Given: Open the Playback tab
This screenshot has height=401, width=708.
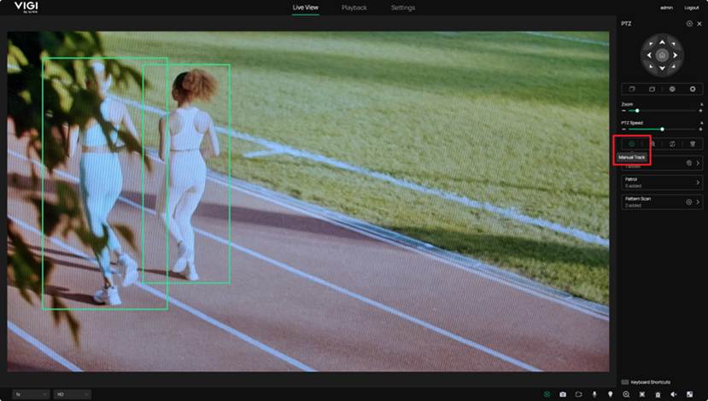Looking at the screenshot, I should click(354, 8).
